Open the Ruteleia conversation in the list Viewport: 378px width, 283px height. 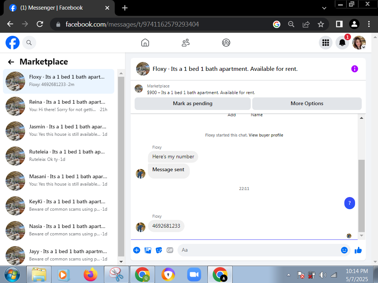(58, 156)
